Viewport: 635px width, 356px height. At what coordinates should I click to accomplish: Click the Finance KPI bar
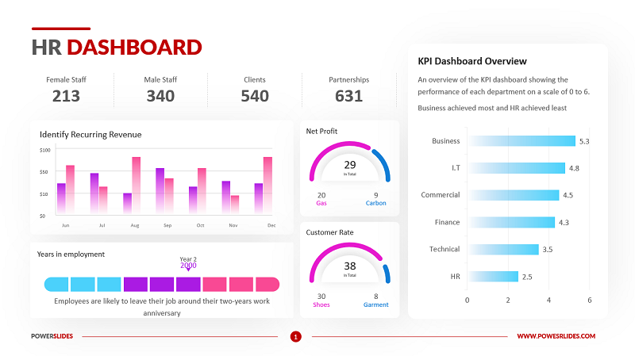tap(512, 222)
